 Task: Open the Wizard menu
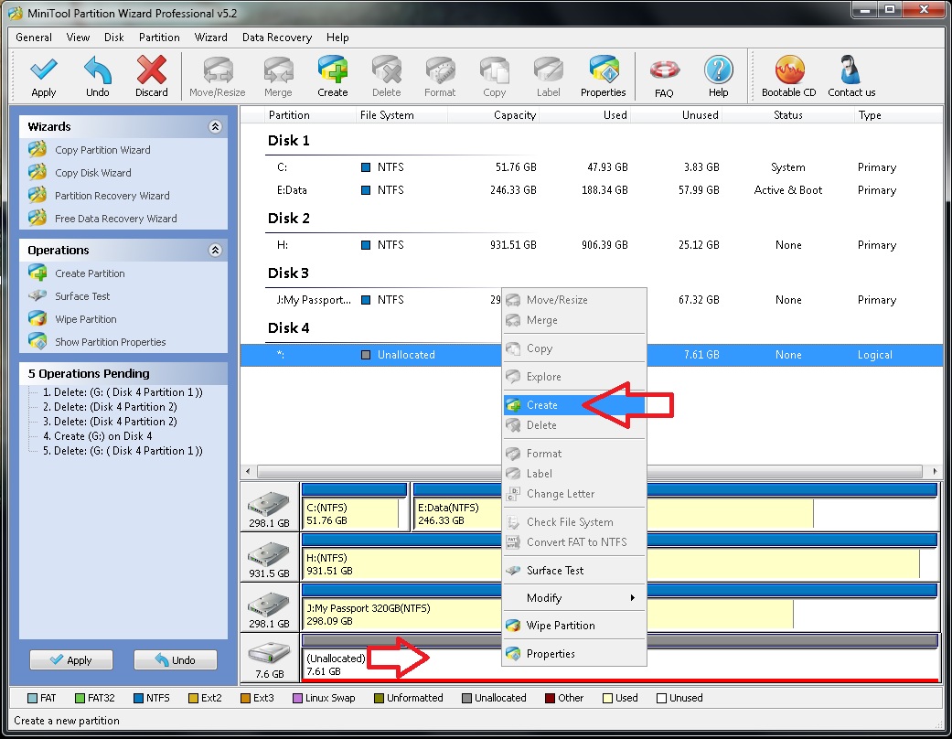point(210,37)
